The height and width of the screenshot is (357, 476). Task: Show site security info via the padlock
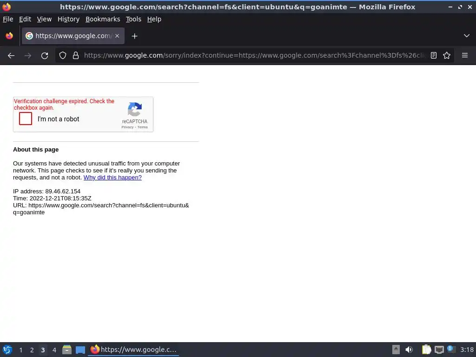coord(76,56)
